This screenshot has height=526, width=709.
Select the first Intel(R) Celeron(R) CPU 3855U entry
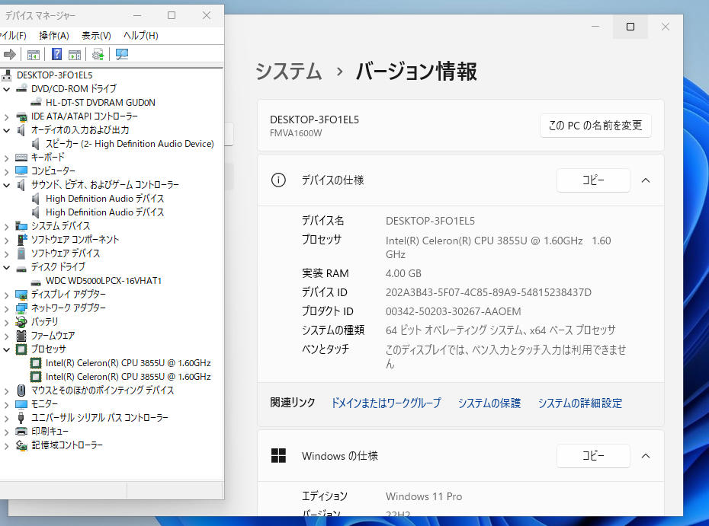pyautogui.click(x=128, y=363)
